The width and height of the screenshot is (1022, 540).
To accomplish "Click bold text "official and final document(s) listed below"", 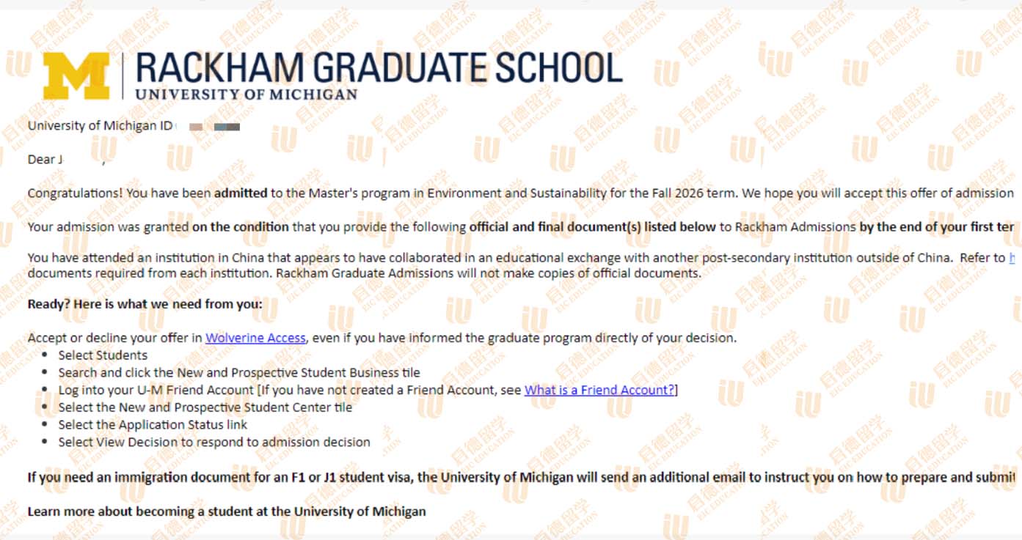I will pos(592,227).
